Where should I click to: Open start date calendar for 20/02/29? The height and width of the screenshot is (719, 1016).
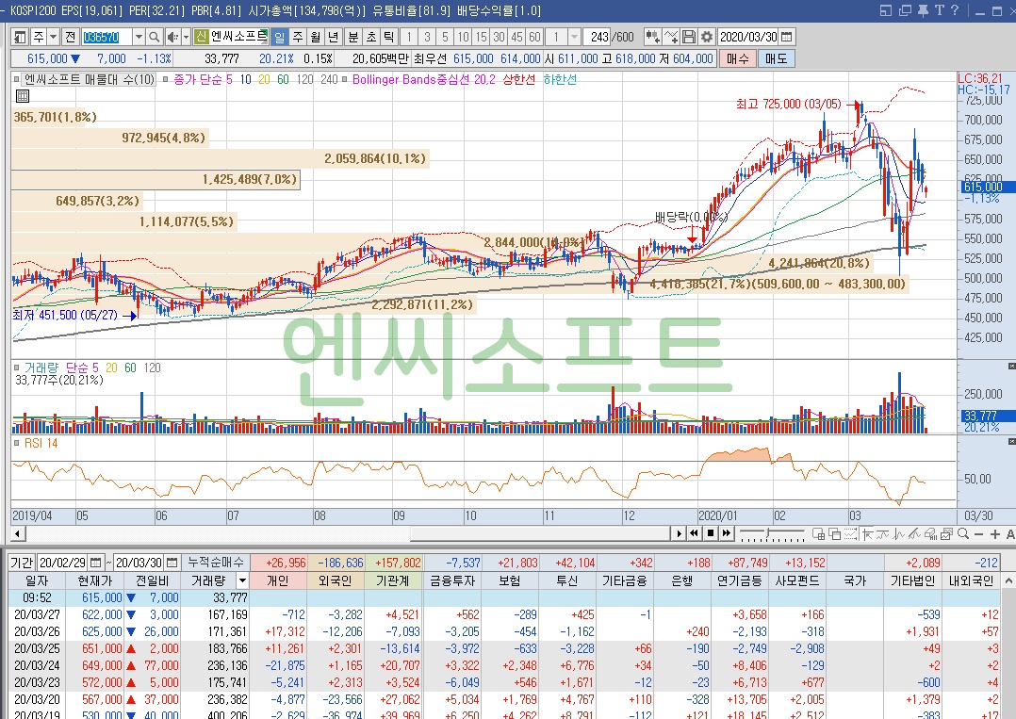click(x=96, y=563)
